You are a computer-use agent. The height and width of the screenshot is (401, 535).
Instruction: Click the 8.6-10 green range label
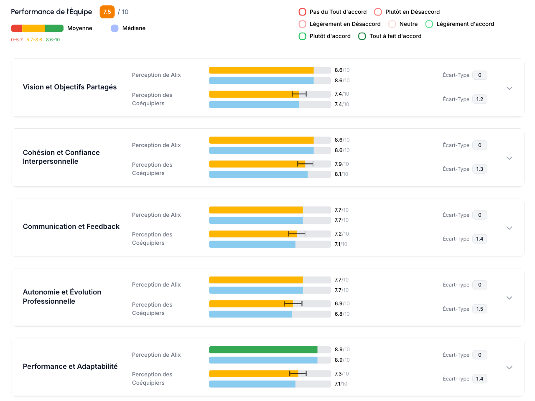click(x=53, y=40)
